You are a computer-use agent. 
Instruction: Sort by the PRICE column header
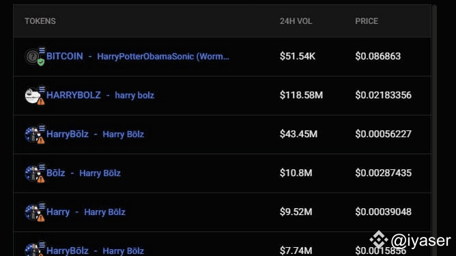point(367,21)
